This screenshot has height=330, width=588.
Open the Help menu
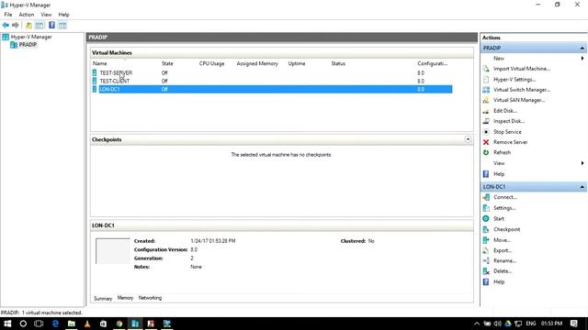[x=63, y=15]
